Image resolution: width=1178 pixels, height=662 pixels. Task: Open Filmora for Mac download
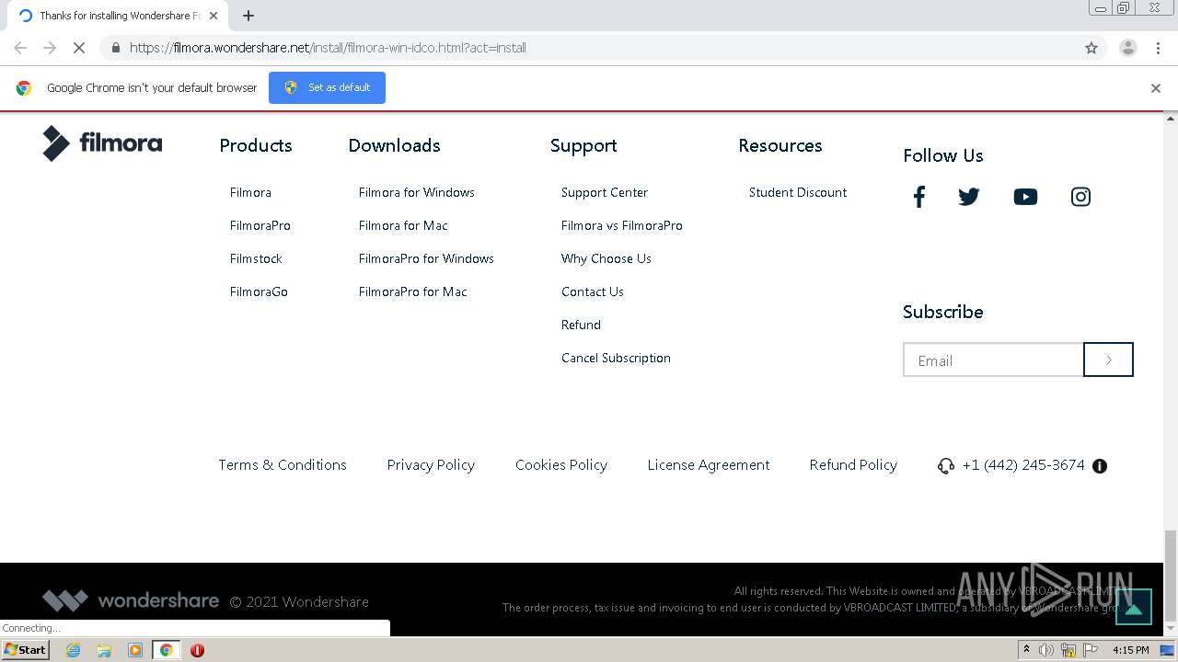click(403, 225)
